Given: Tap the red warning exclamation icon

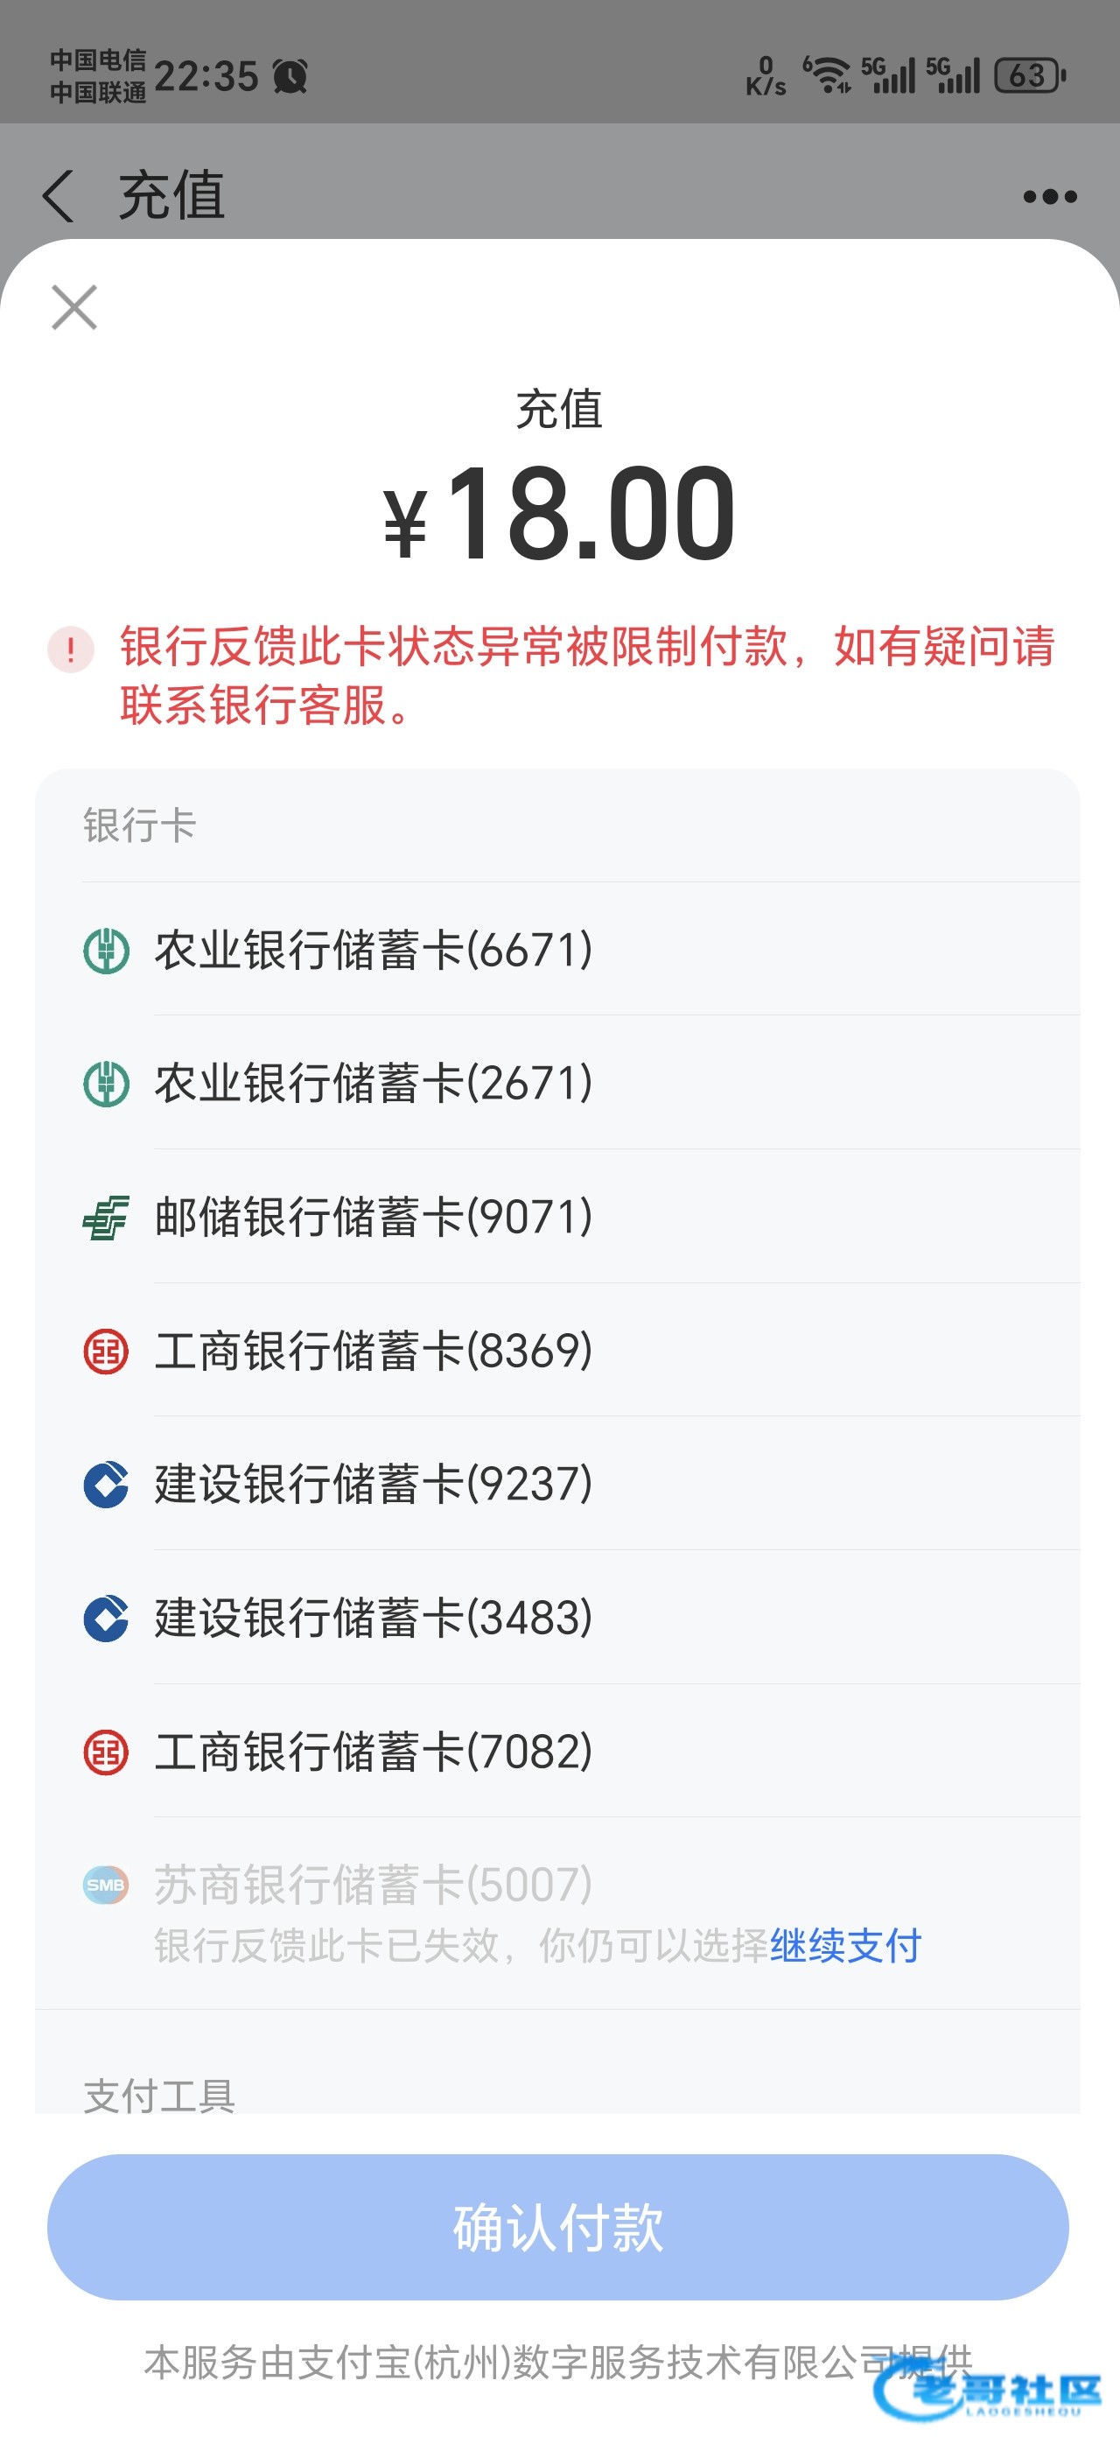Looking at the screenshot, I should 70,650.
